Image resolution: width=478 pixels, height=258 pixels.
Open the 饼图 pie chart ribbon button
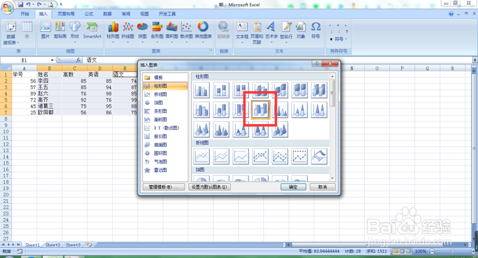coord(142,32)
